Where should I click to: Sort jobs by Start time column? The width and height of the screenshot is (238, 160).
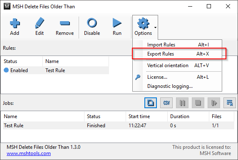point(146,116)
